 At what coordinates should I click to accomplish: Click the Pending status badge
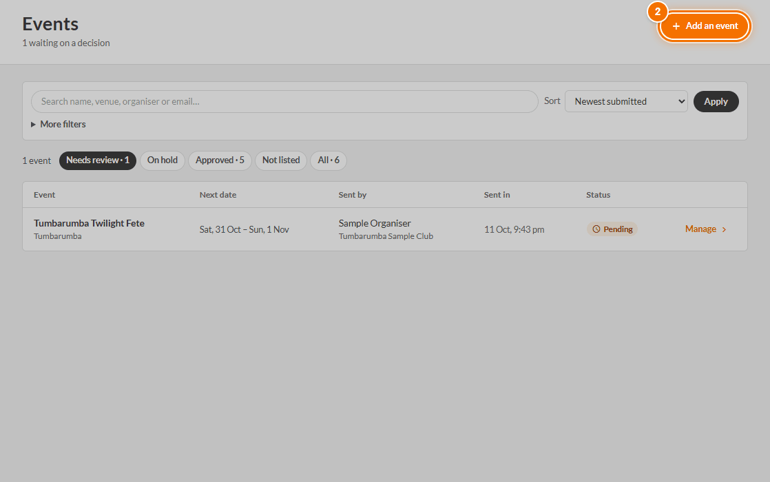[612, 229]
